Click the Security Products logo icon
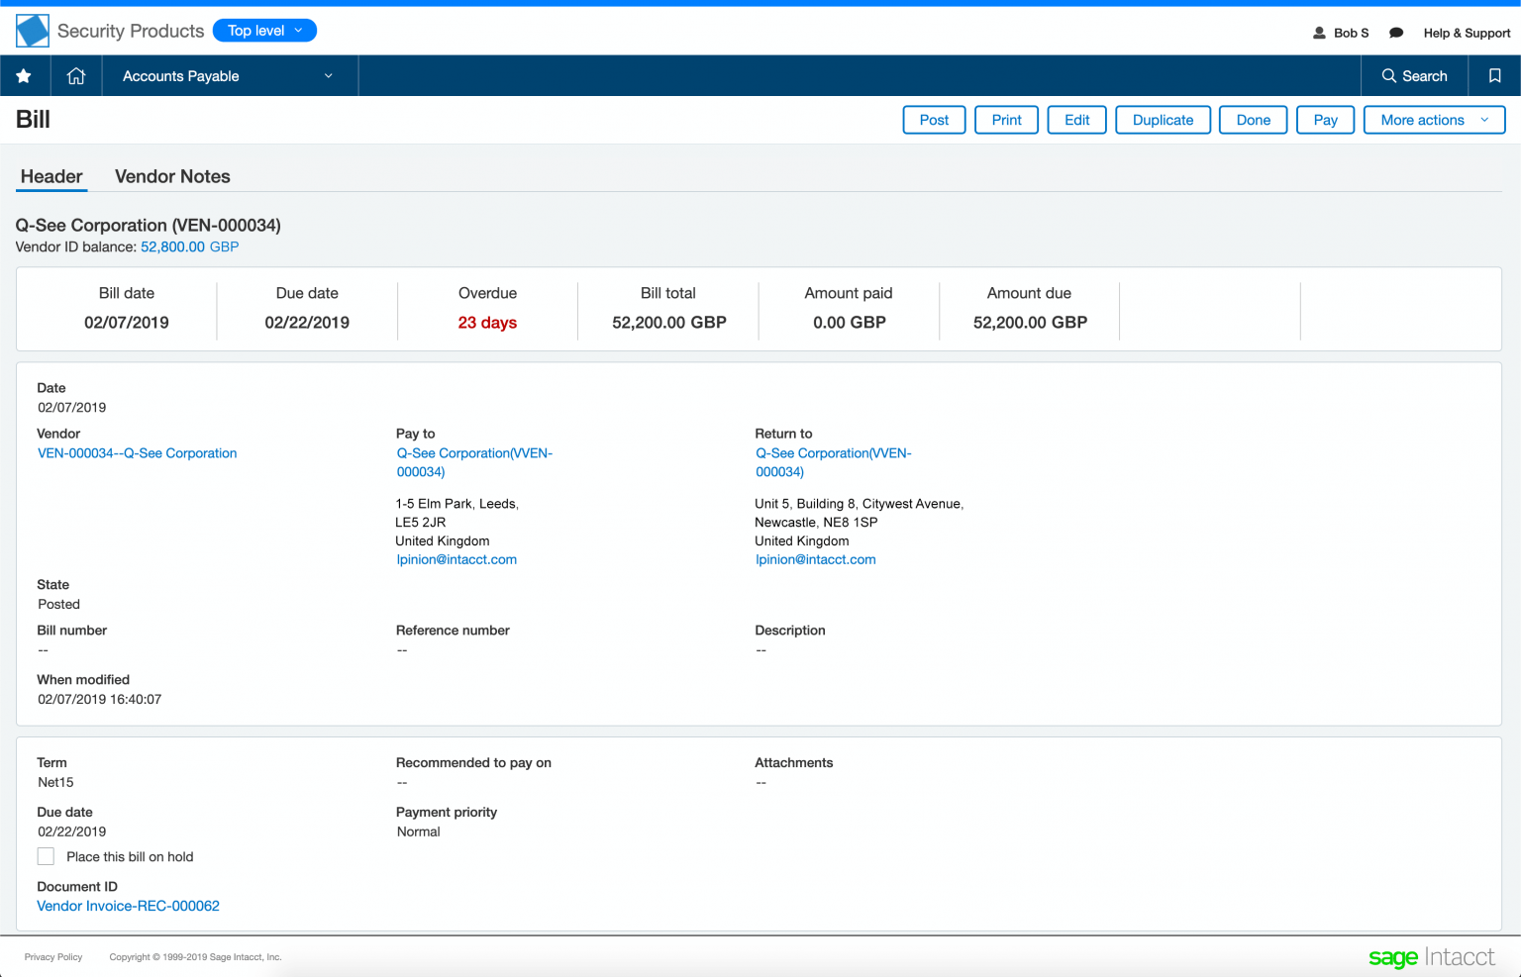The image size is (1521, 977). coord(33,31)
